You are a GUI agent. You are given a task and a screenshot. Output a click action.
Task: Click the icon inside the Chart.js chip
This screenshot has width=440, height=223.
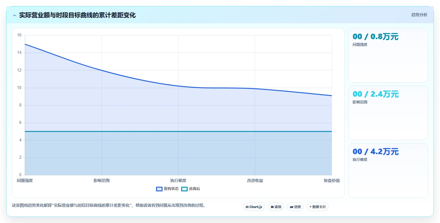coord(247,207)
